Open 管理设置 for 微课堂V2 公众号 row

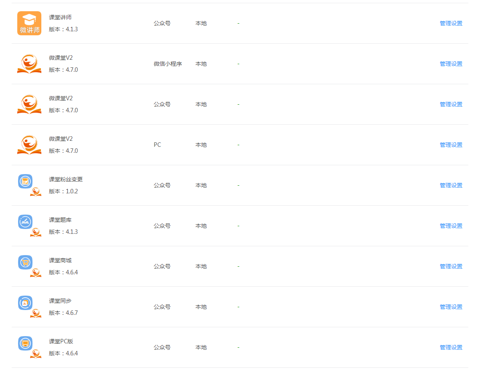451,104
